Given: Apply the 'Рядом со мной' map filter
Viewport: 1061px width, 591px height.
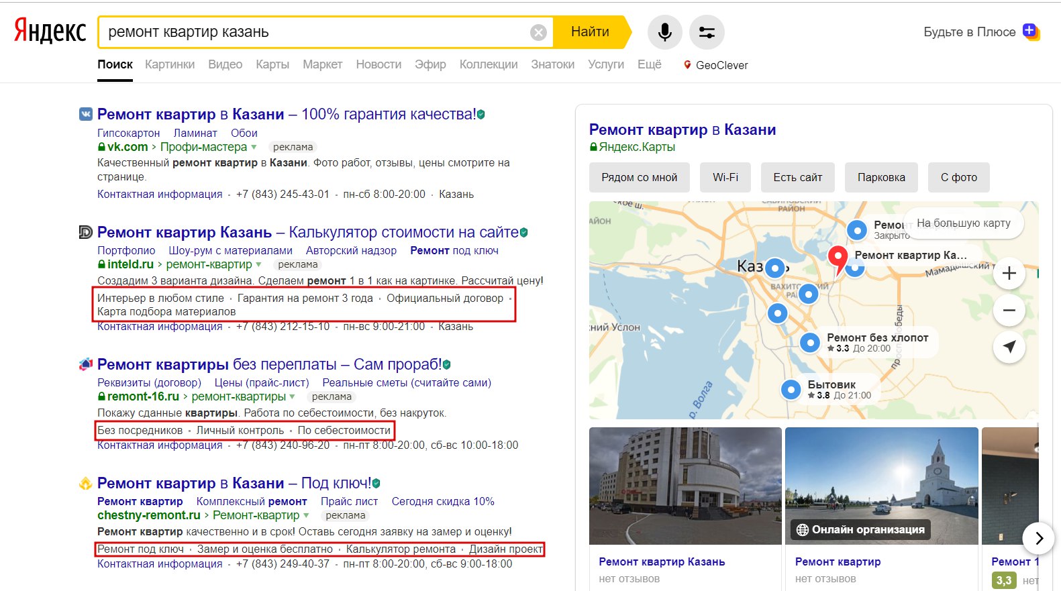Looking at the screenshot, I should tap(640, 177).
